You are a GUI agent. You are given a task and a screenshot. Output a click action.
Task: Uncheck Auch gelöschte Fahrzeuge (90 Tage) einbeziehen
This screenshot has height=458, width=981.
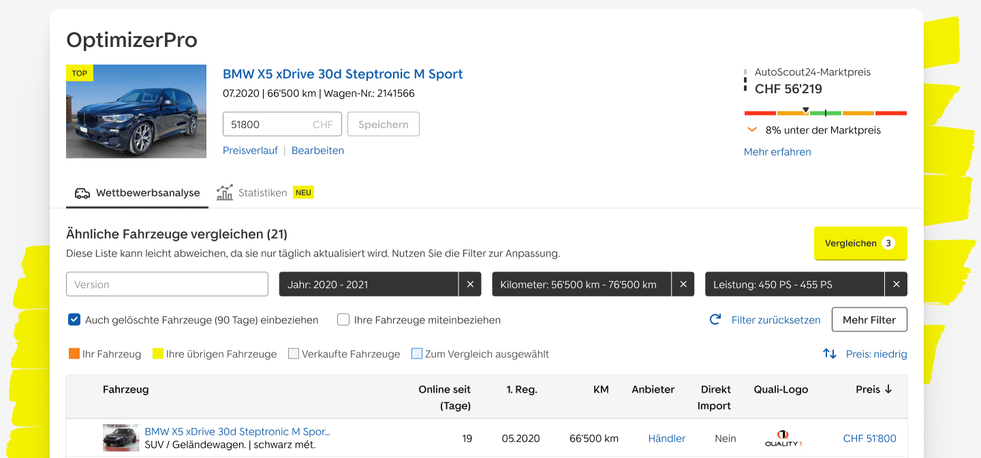[x=74, y=320]
